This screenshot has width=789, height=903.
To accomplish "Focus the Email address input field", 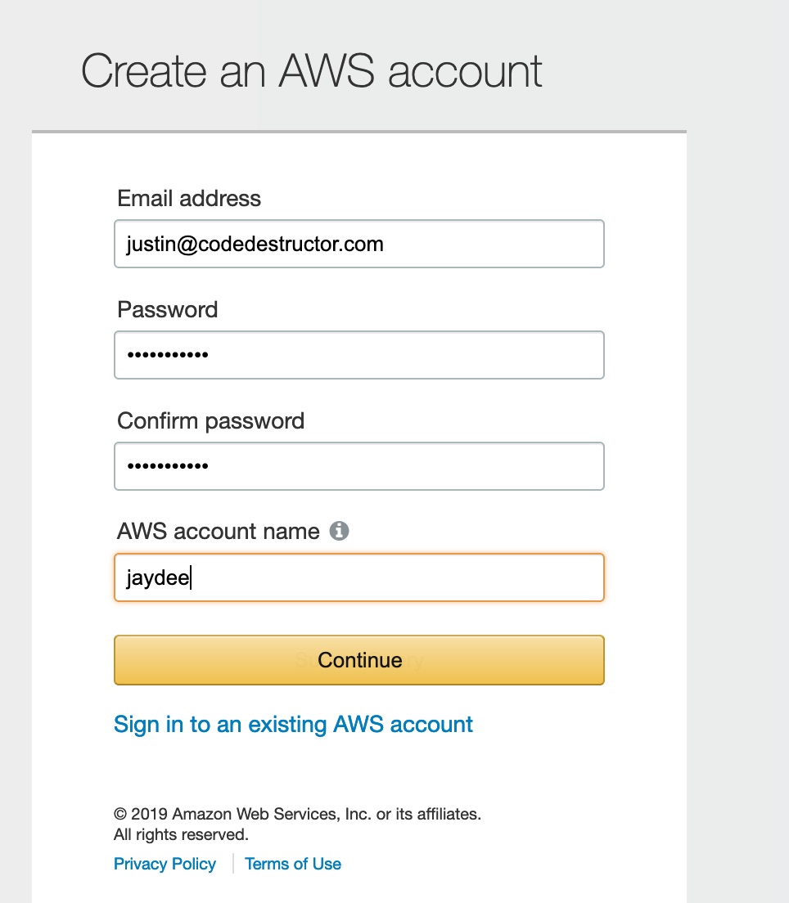I will point(359,244).
